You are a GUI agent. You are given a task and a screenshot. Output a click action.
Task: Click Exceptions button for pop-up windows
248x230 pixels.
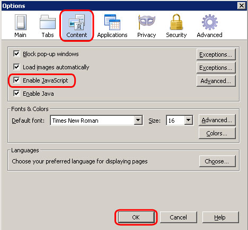tap(216, 54)
